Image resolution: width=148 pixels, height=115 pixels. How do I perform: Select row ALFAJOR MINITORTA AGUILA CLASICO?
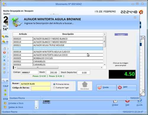(x=58, y=52)
